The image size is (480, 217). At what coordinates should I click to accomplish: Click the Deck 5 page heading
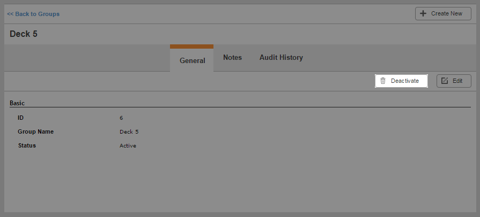[24, 34]
